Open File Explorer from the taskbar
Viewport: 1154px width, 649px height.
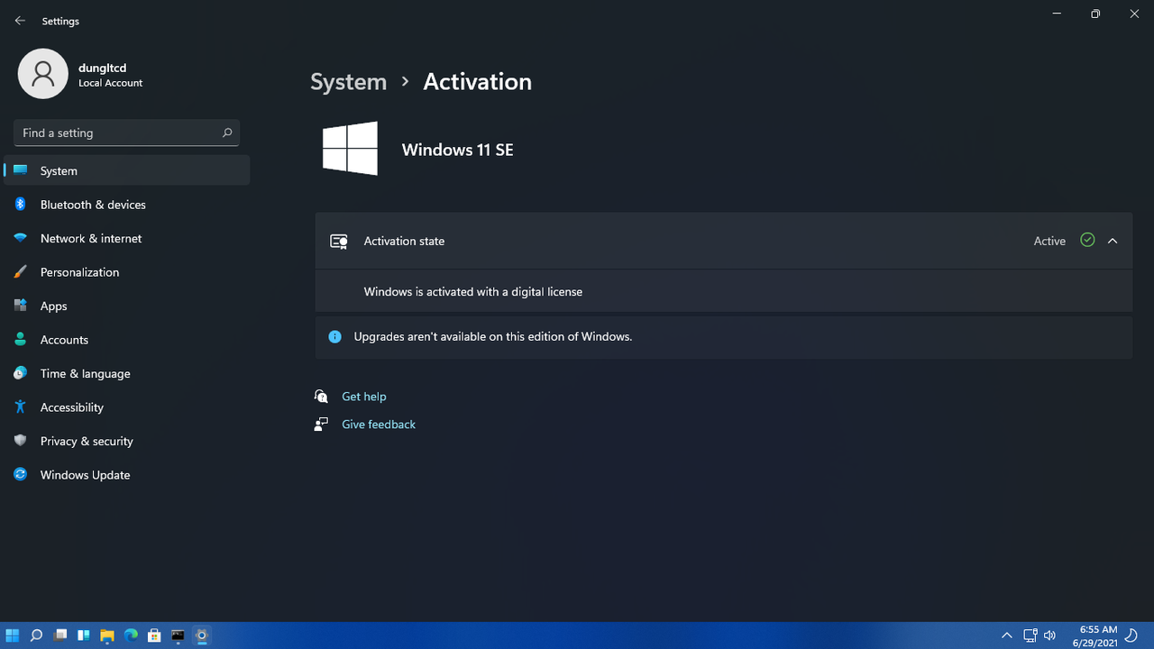coord(107,635)
